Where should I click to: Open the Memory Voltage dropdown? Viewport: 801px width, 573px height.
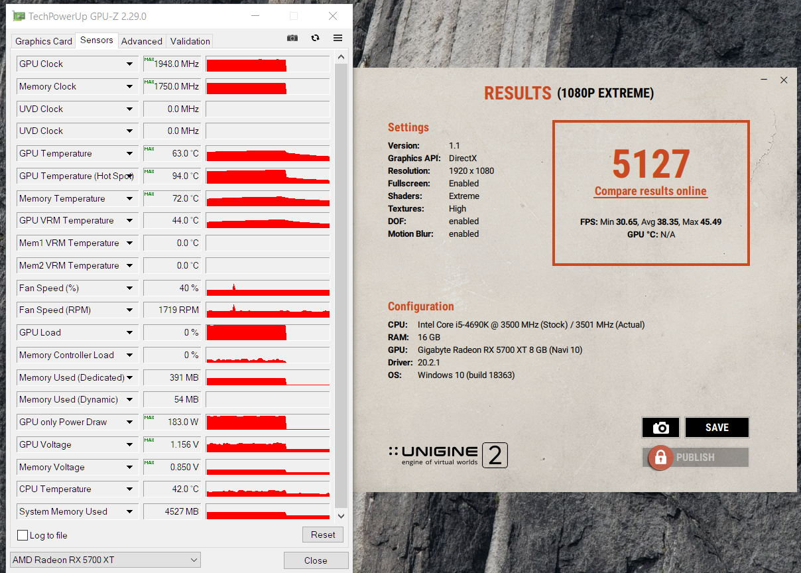tap(129, 468)
